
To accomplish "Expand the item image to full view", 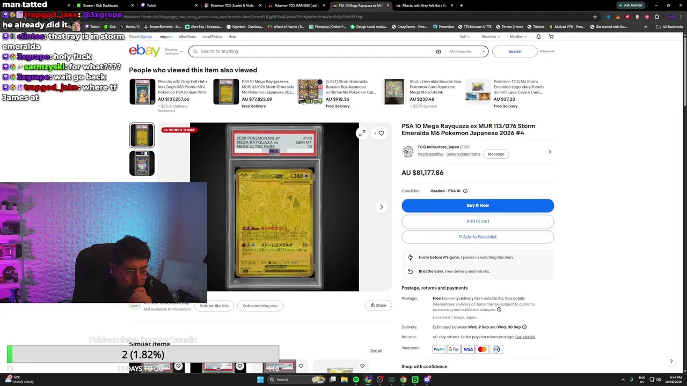I will (x=362, y=133).
